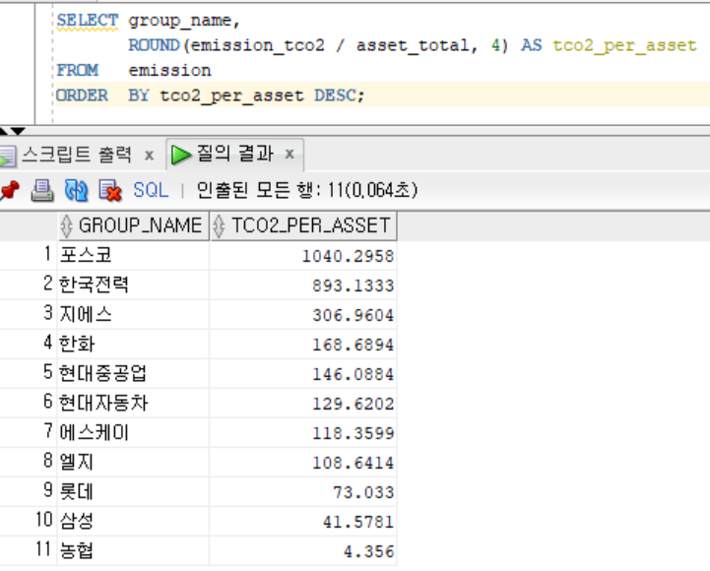Select the 현대자동차 cell
Image resolution: width=710 pixels, height=571 pixels.
(134, 403)
